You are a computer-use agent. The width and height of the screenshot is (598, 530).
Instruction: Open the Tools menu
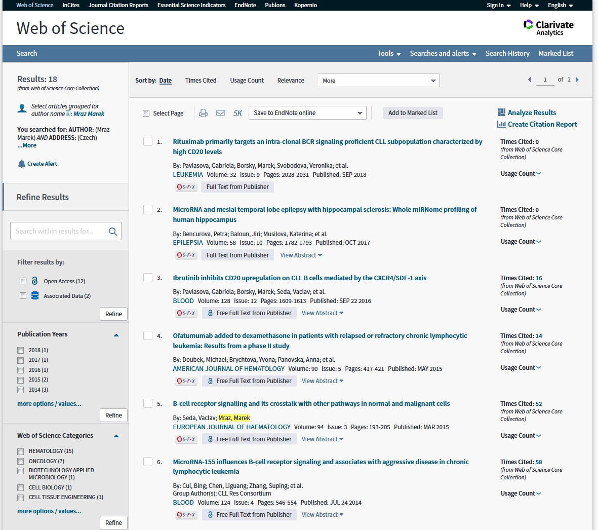[x=388, y=53]
